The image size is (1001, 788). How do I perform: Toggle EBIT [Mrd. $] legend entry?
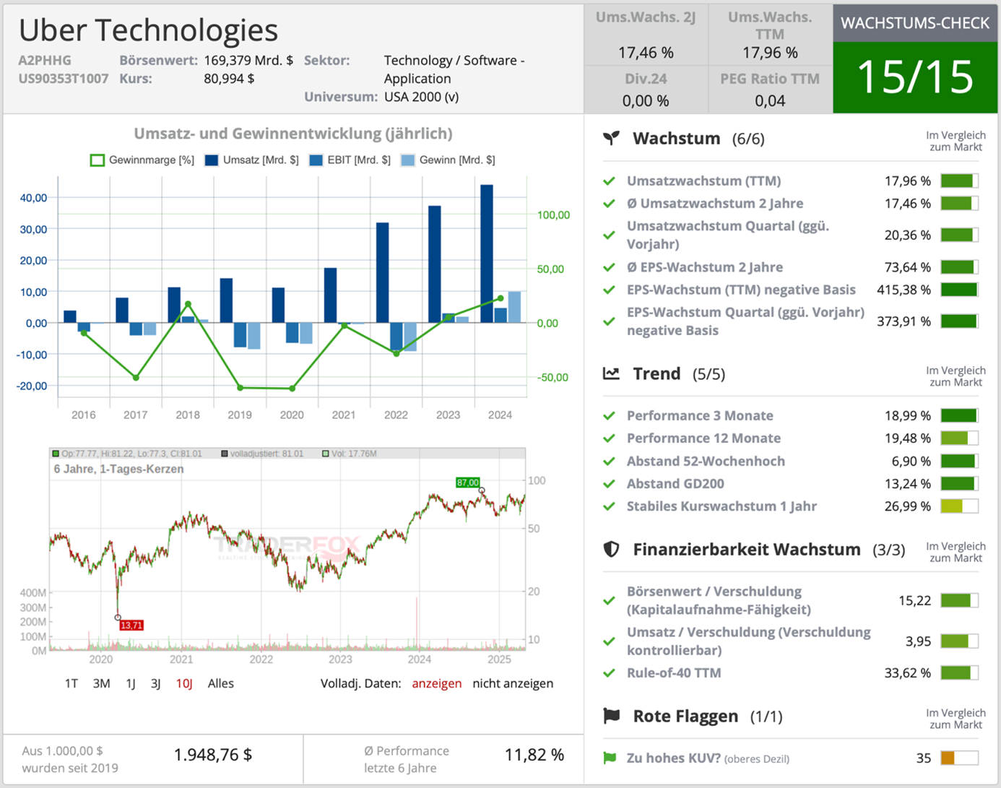click(x=350, y=160)
